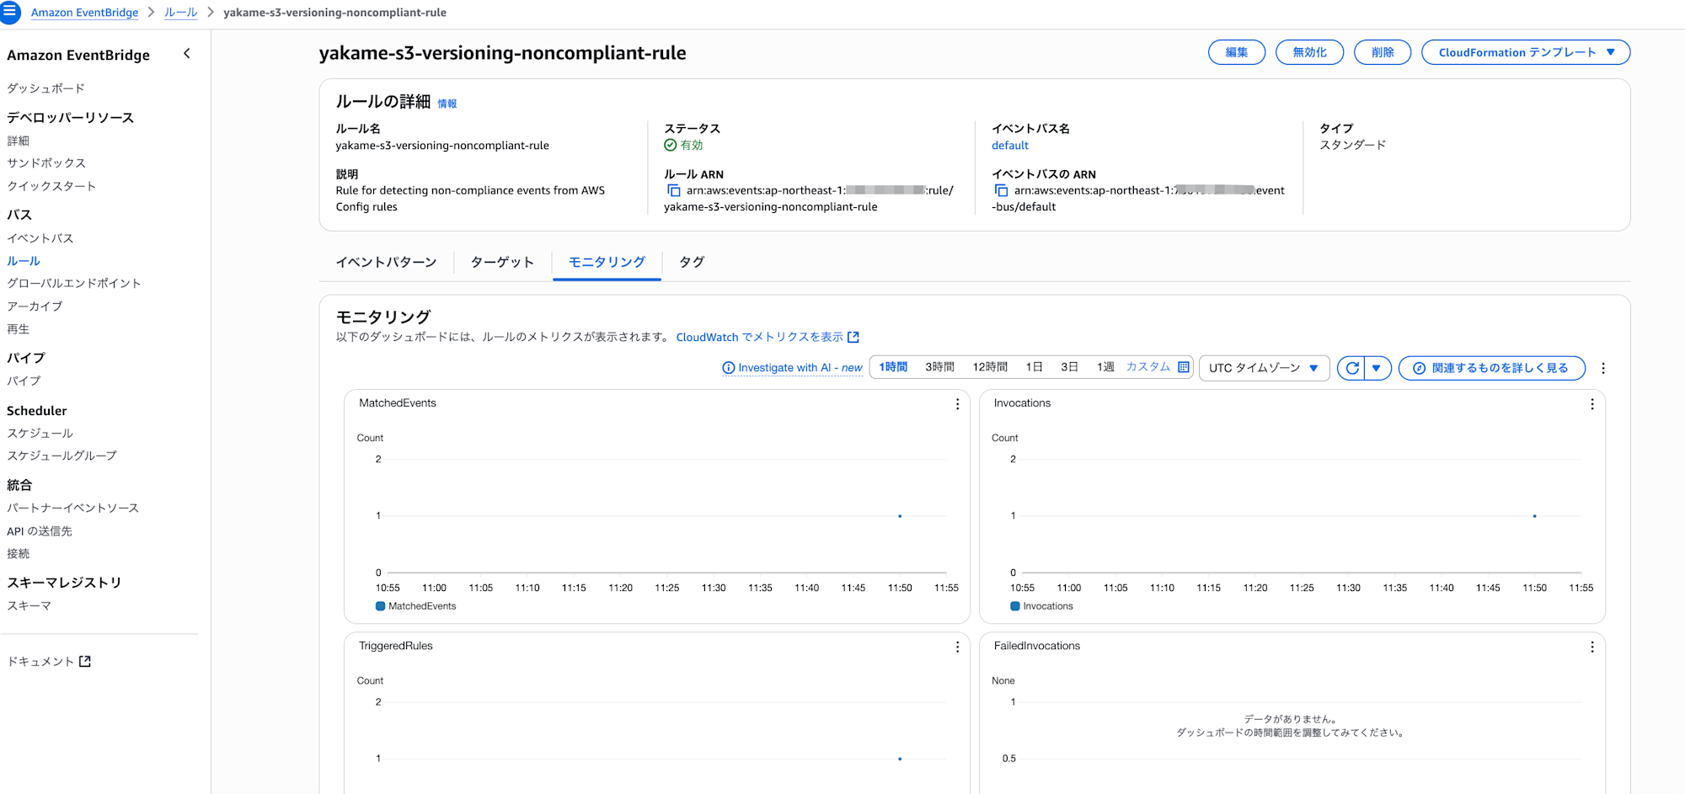Open calendar icon for custom time range
This screenshot has height=794, width=1685.
click(x=1183, y=367)
